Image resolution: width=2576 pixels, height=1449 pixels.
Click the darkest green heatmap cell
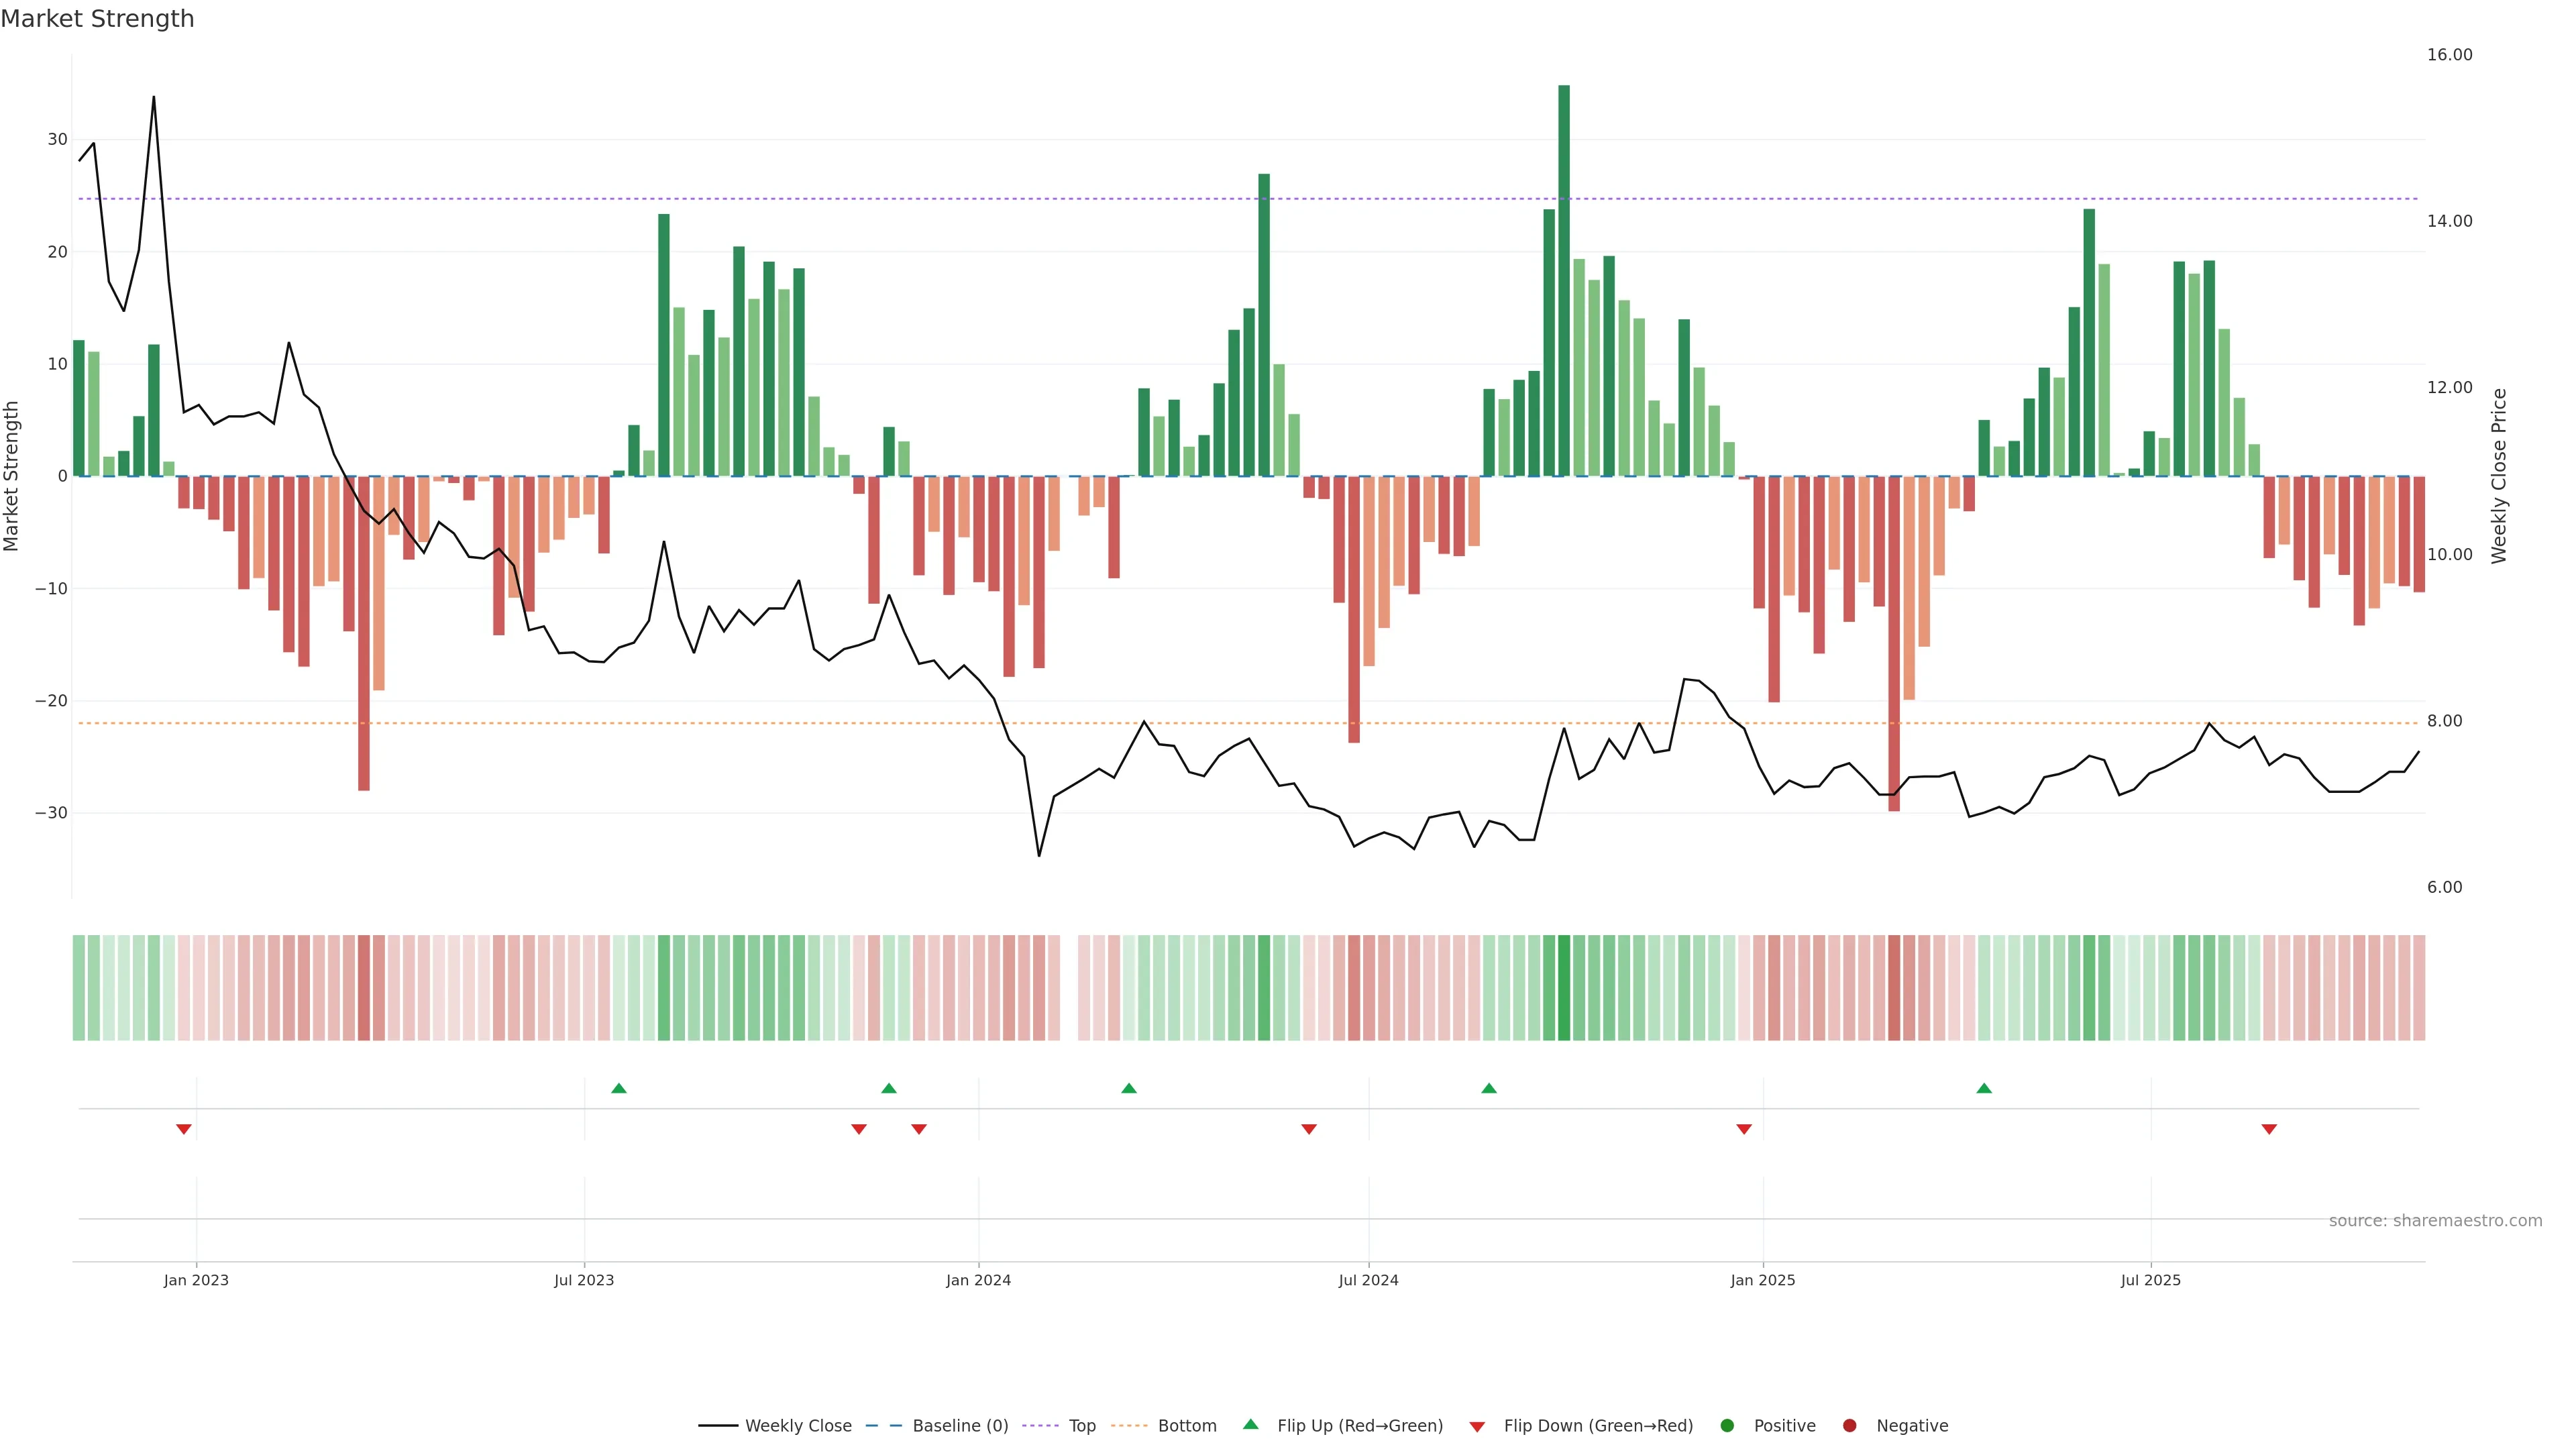click(1564, 988)
